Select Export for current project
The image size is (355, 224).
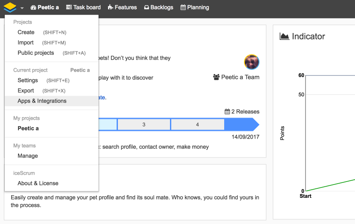[x=26, y=91]
